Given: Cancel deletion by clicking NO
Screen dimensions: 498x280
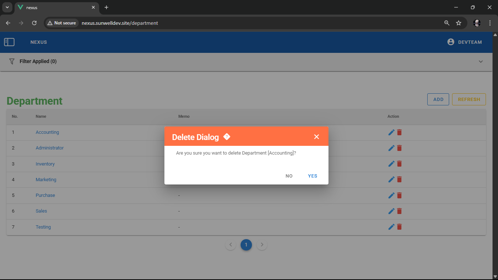Looking at the screenshot, I should coord(289,176).
